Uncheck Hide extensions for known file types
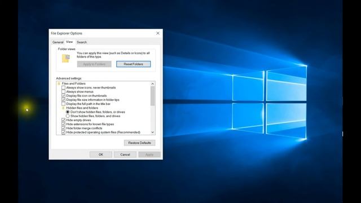361x203 pixels. 63,124
